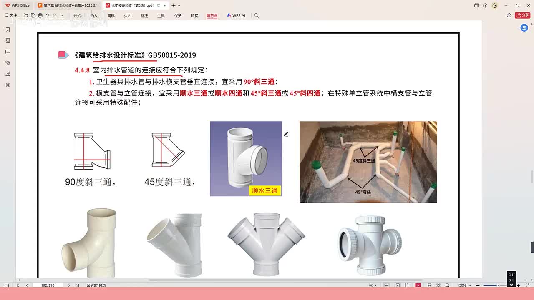Open the 编辑 ribbon tab
This screenshot has height=300, width=534.
[111, 15]
